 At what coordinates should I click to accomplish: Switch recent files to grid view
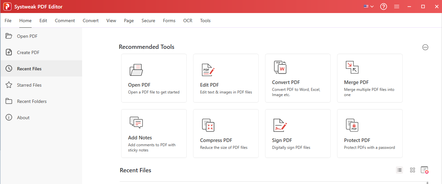[x=412, y=170]
